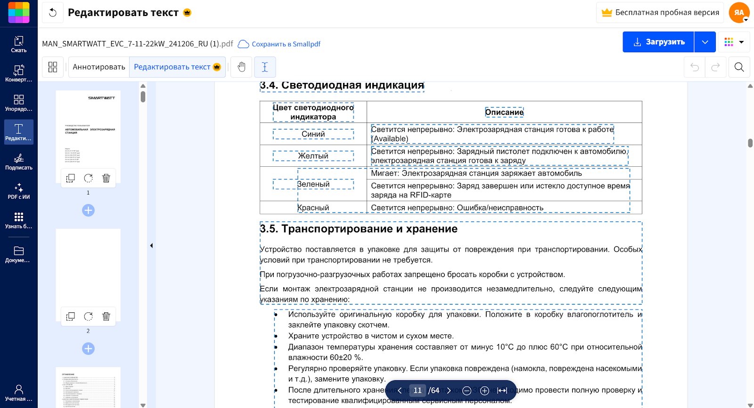Open the search in document
The height and width of the screenshot is (408, 754).
[x=739, y=67]
